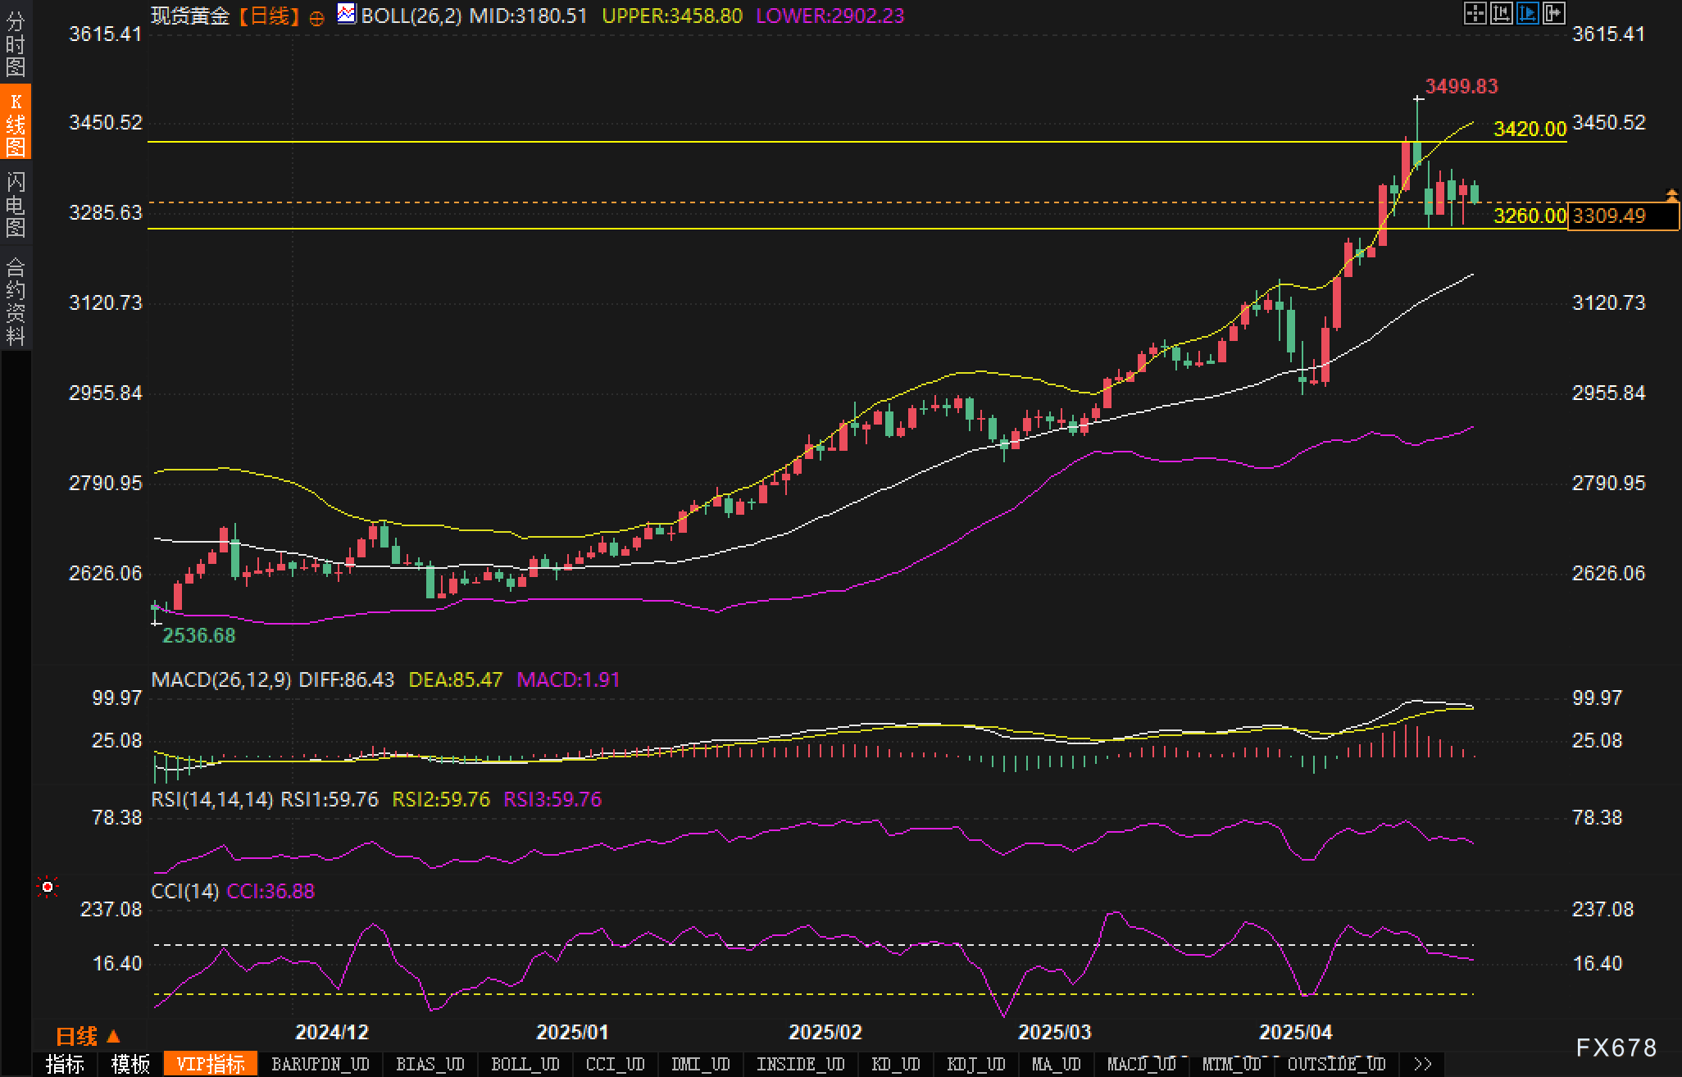1682x1077 pixels.
Task: Click the second chart layout icon
Action: 1501,13
